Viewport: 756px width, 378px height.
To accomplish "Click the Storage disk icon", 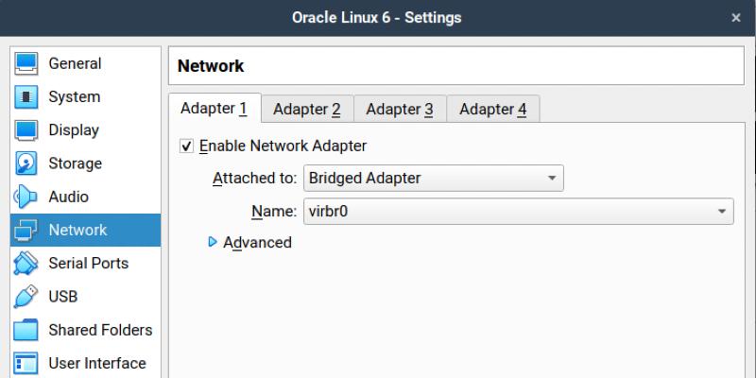I will click(26, 163).
